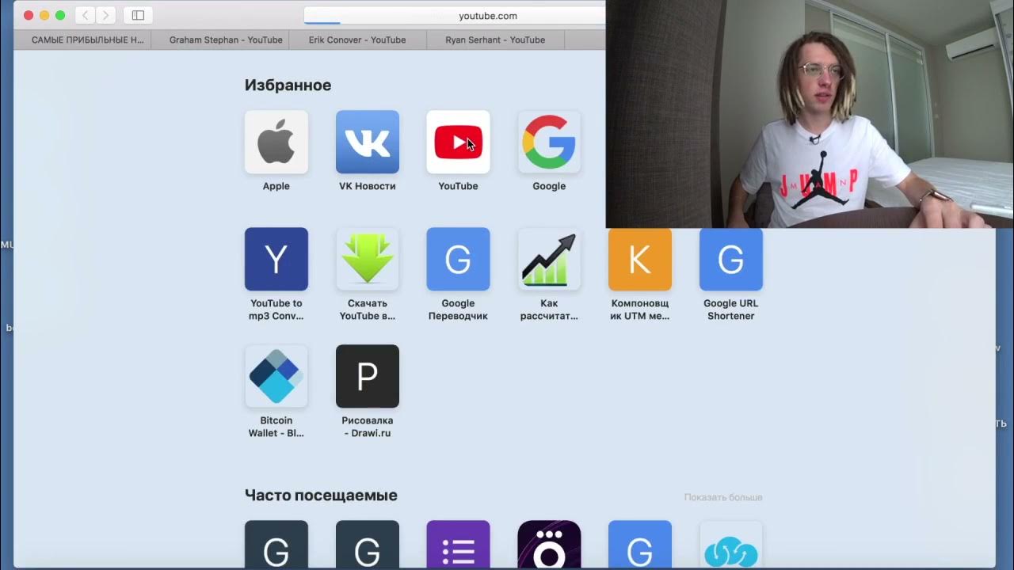1014x570 pixels.
Task: Open the blue G frequently visited site
Action: click(x=640, y=544)
